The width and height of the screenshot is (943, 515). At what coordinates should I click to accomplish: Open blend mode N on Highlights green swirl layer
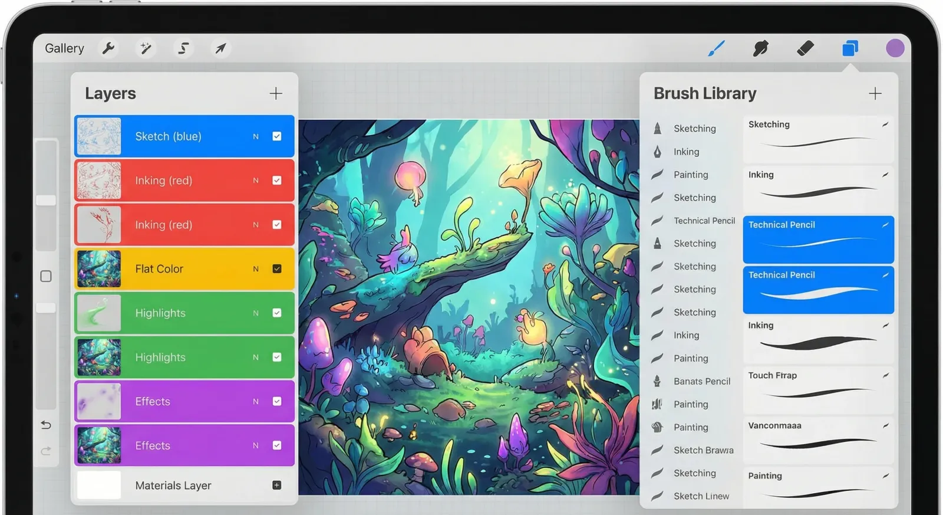[256, 313]
